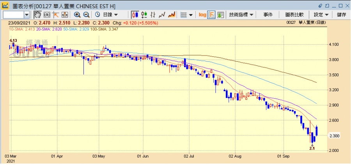The width and height of the screenshot is (351, 165).
Task: Switch to candlestick chart type
Action: point(135,15)
